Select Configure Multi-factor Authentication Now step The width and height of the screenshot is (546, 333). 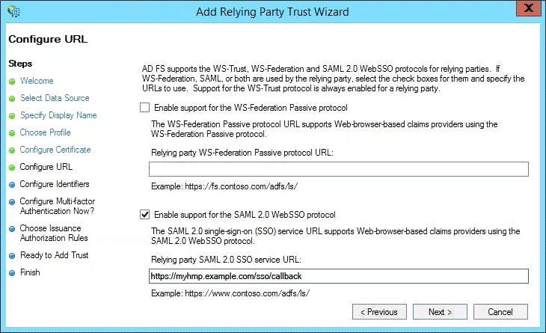(57, 207)
